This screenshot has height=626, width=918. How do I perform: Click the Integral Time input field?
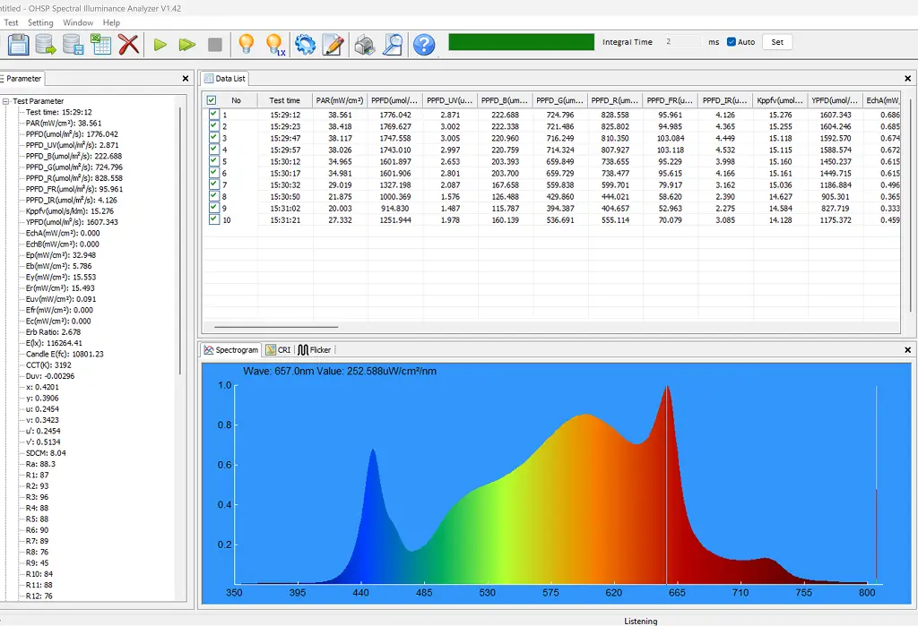(x=681, y=42)
